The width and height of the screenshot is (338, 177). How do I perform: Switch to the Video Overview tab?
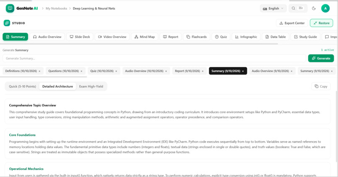click(x=112, y=37)
